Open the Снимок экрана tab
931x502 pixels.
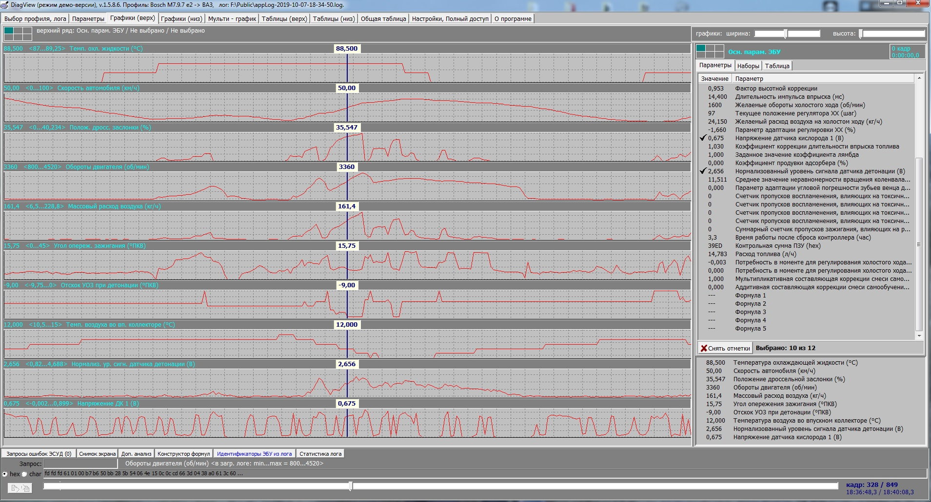click(97, 454)
